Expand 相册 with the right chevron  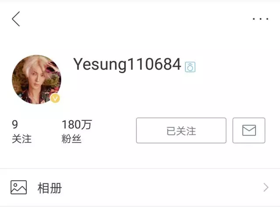(x=266, y=188)
